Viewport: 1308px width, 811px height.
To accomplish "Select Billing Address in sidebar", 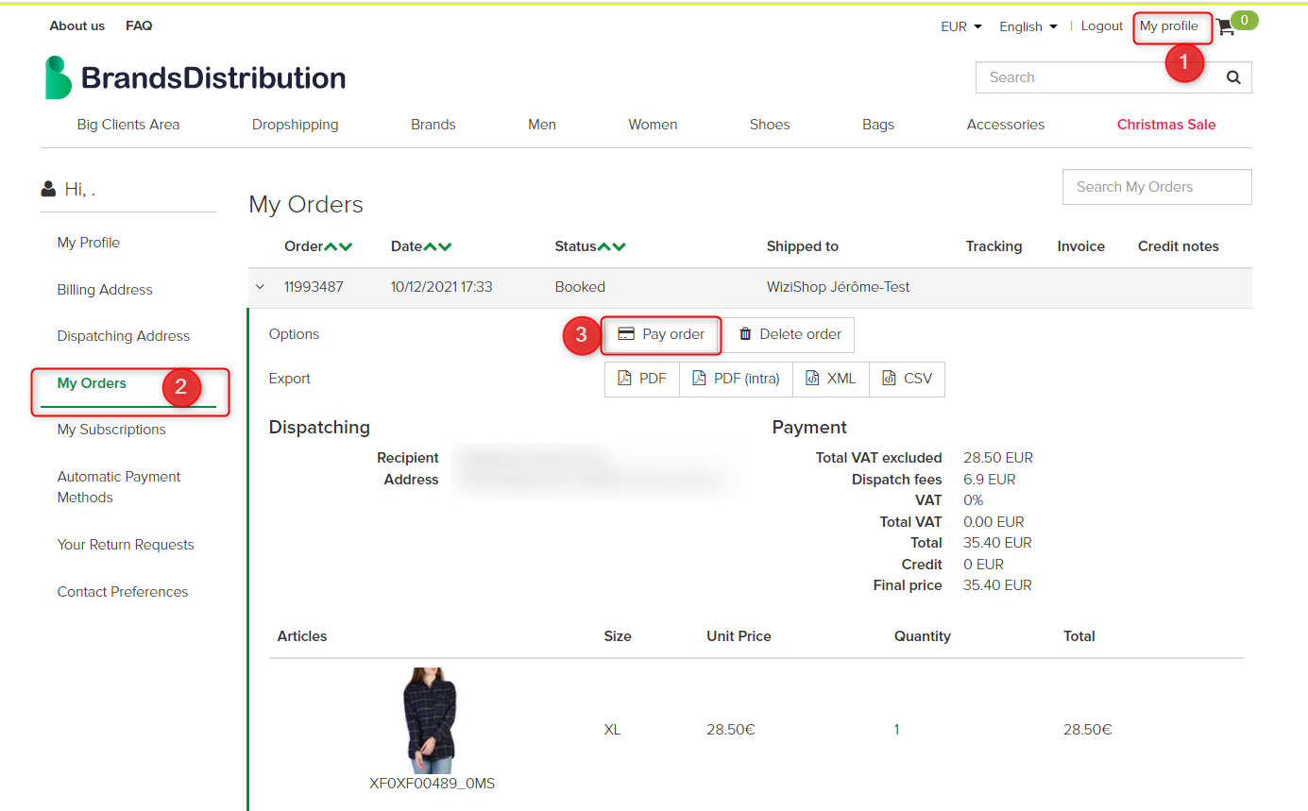I will 105,290.
